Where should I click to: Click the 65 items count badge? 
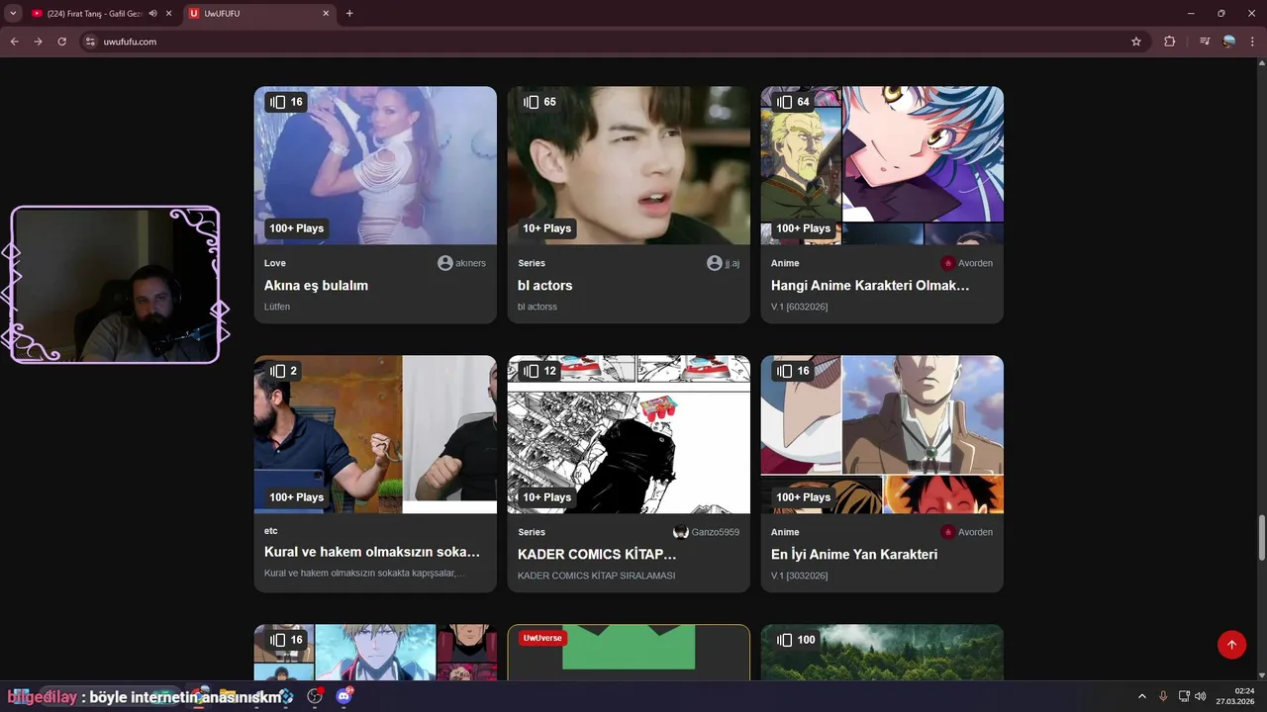[539, 102]
